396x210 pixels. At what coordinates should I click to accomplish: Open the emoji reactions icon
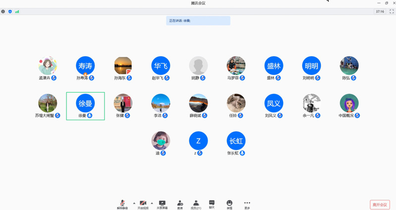click(229, 204)
